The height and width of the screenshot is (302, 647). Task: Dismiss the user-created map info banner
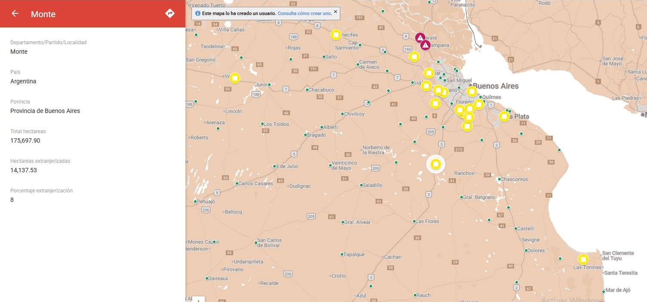(x=336, y=11)
